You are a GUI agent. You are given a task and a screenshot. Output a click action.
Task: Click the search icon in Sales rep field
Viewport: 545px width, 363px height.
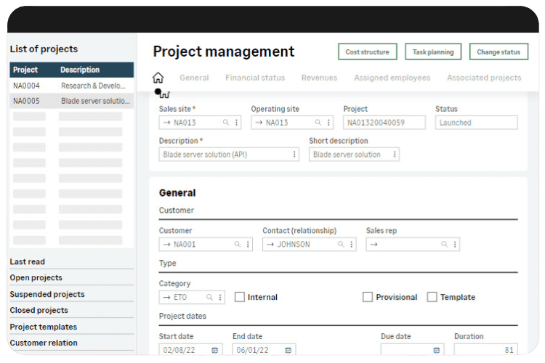(x=443, y=245)
